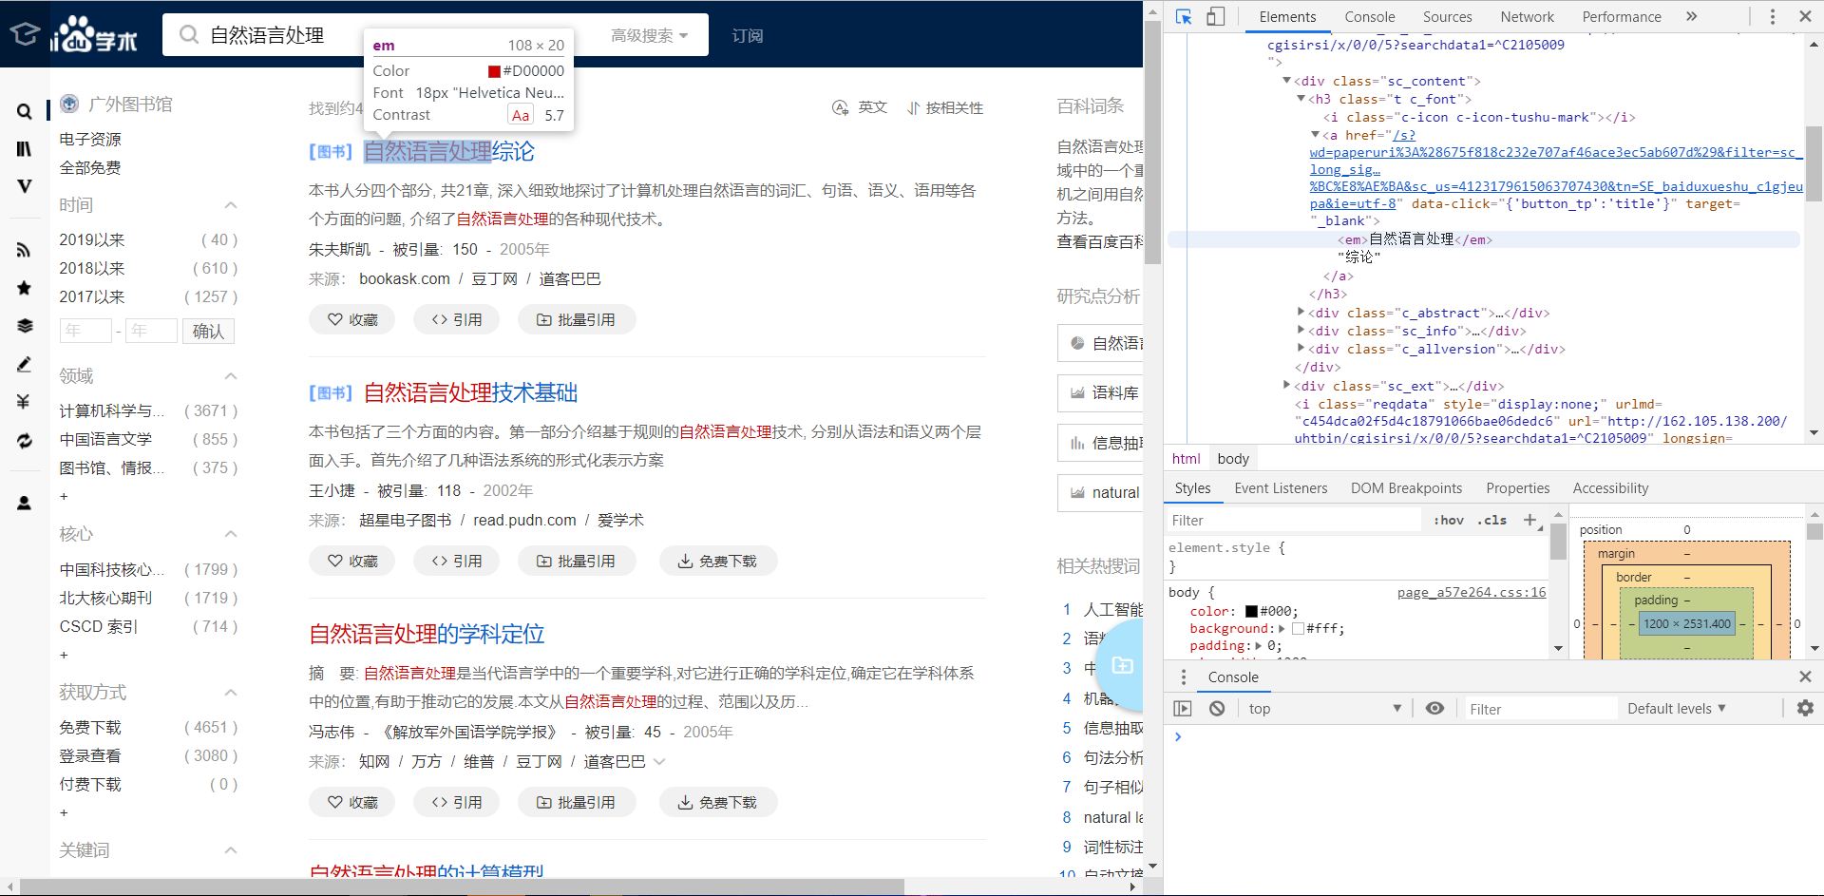Add a new style rule plus icon
Screen dimensions: 1824x896
(x=1530, y=520)
